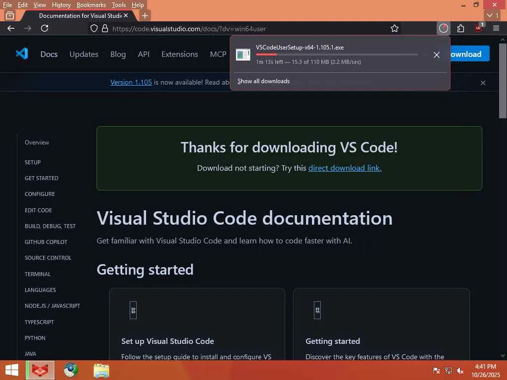Open the network tray icon
Image resolution: width=507 pixels, height=380 pixels.
click(x=449, y=370)
